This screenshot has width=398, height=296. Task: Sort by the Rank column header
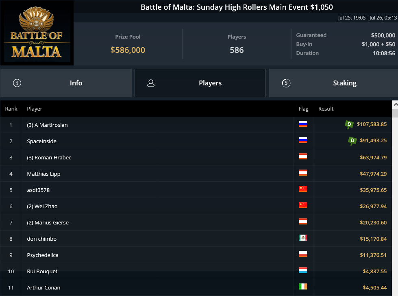pos(11,109)
